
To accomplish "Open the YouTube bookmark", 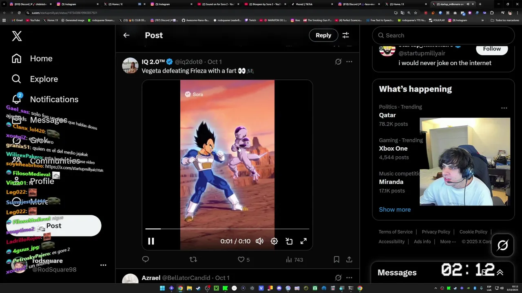I will (x=33, y=20).
